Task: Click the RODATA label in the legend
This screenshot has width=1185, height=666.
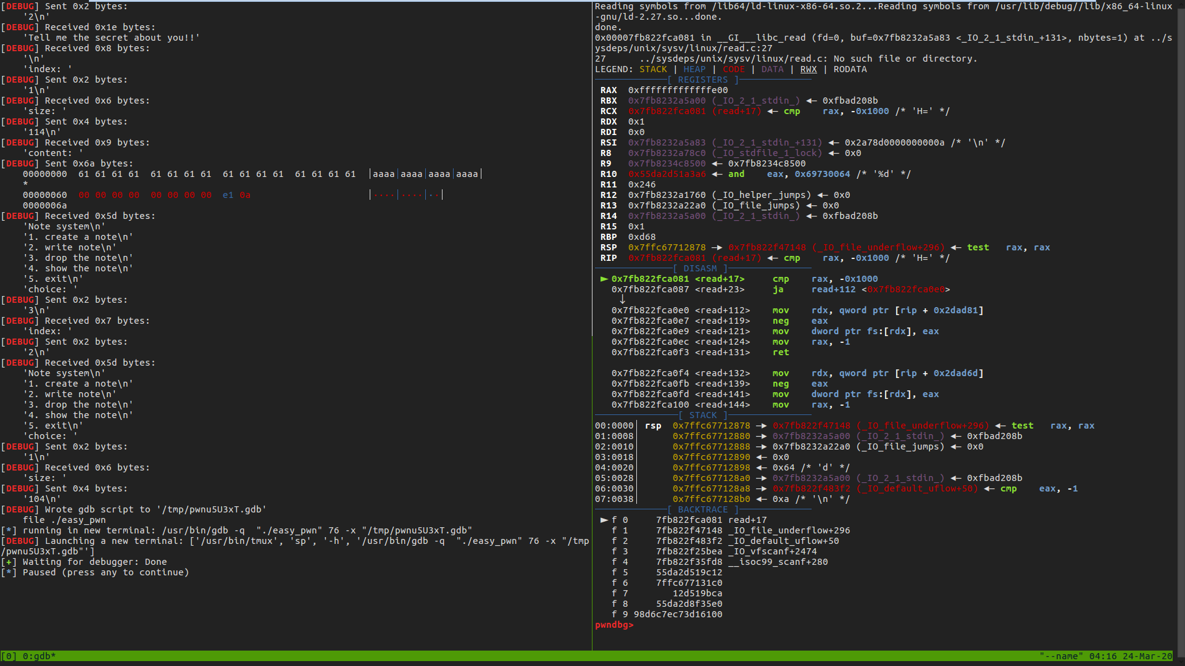Action: [850, 69]
